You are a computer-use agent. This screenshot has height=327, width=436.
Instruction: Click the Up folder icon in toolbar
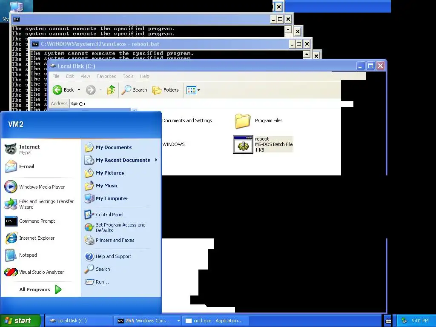coord(111,90)
